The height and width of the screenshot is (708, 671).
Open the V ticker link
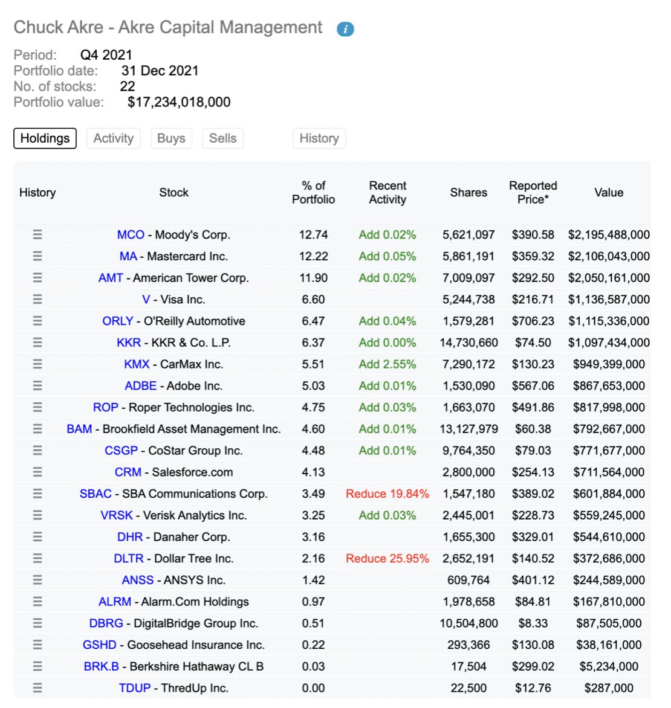146,300
